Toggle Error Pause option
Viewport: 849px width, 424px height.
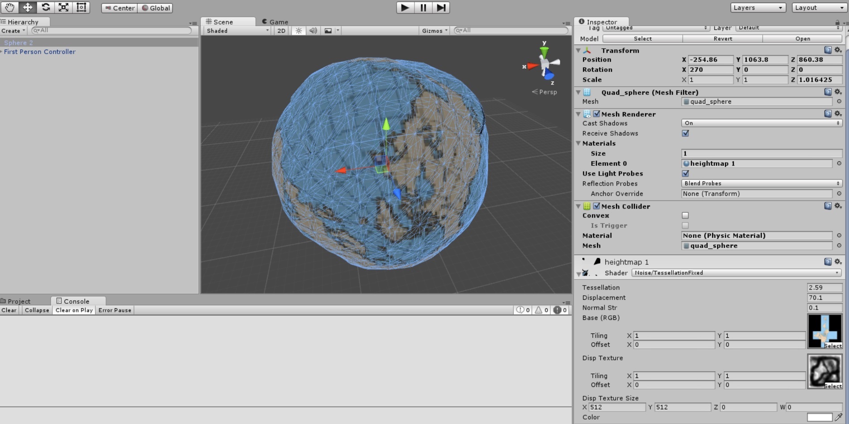tap(115, 310)
